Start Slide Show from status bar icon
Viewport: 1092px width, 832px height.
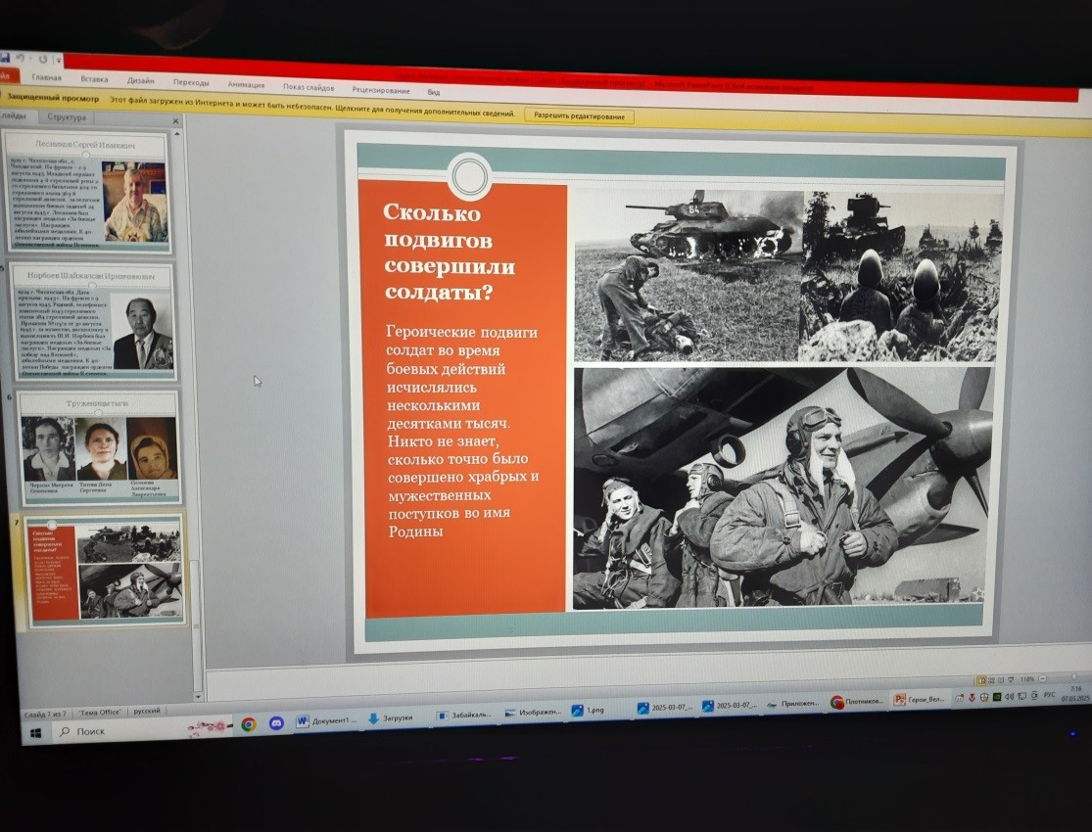[1011, 679]
